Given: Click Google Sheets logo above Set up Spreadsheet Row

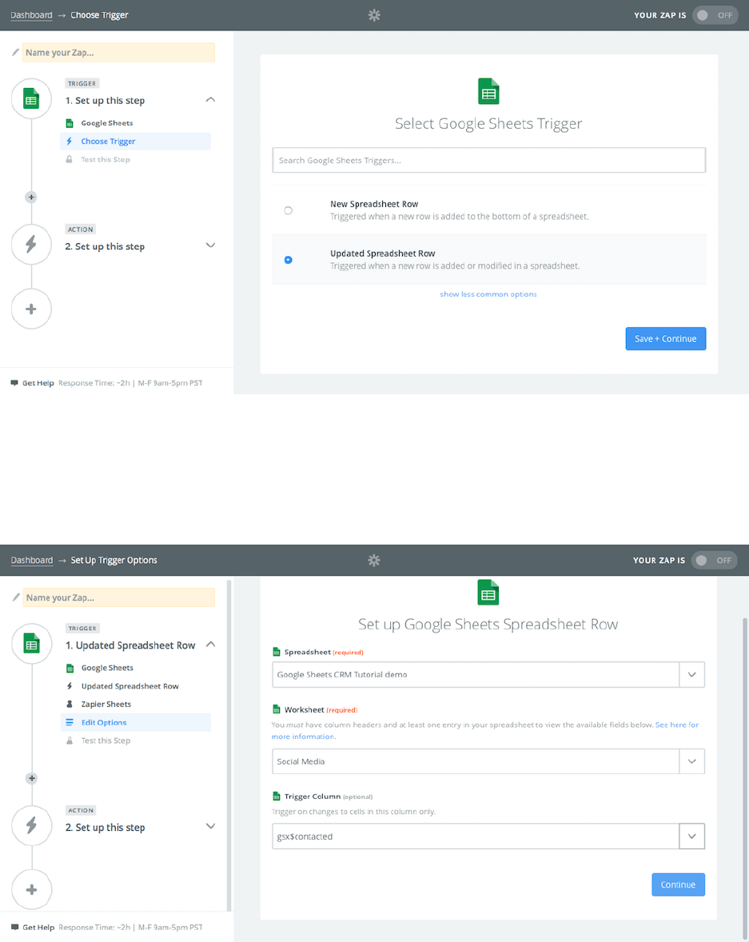Looking at the screenshot, I should click(488, 593).
